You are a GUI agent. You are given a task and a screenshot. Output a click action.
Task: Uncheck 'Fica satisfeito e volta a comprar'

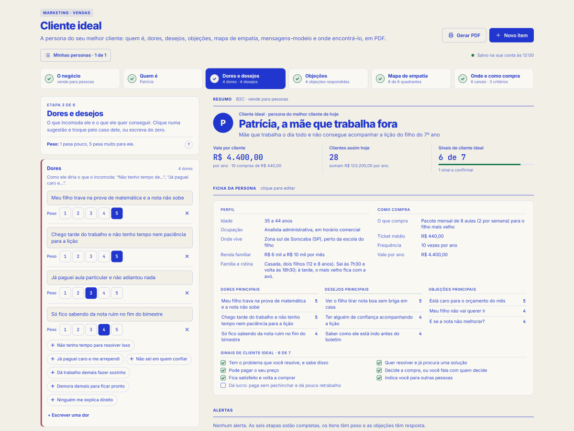point(223,378)
